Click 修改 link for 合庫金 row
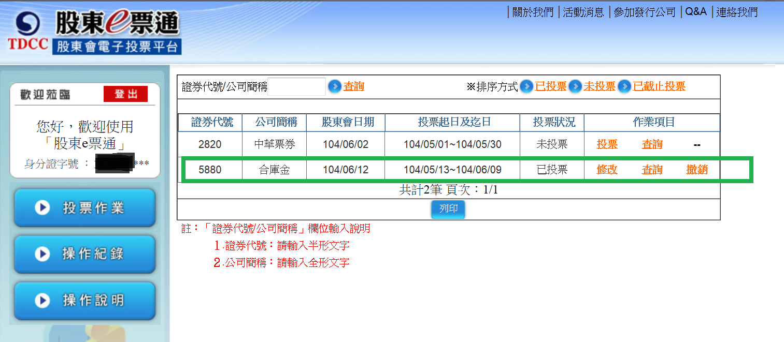 click(607, 169)
